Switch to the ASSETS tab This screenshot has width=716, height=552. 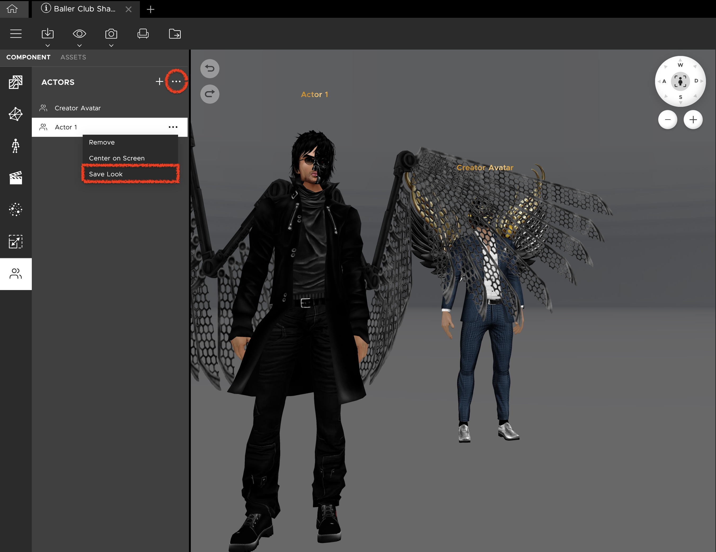73,57
